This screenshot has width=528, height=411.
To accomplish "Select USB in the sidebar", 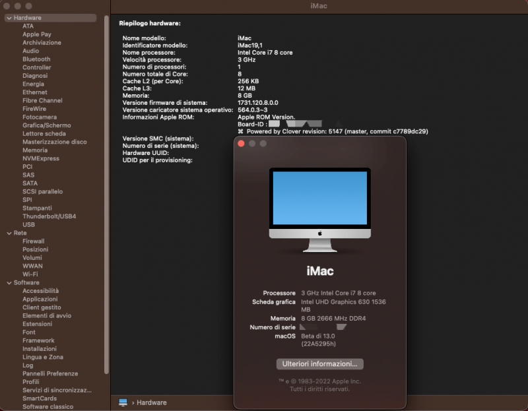I will click(x=28, y=224).
